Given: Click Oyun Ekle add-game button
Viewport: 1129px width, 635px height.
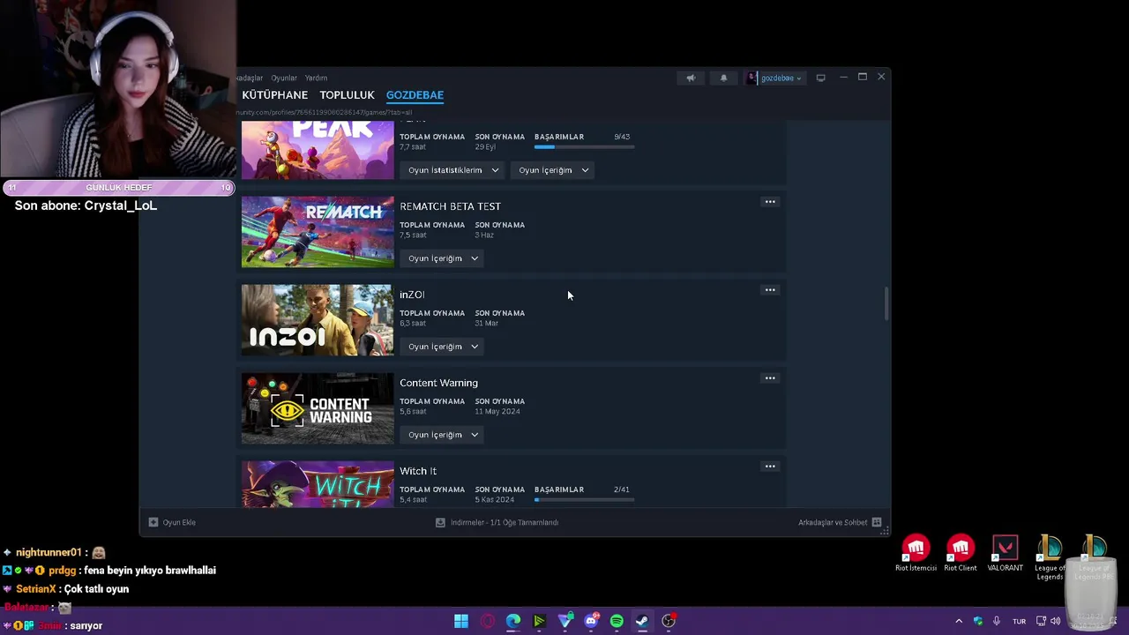Looking at the screenshot, I should (172, 522).
